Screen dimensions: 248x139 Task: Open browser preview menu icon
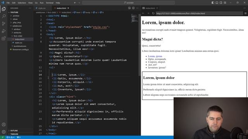pos(245,14)
